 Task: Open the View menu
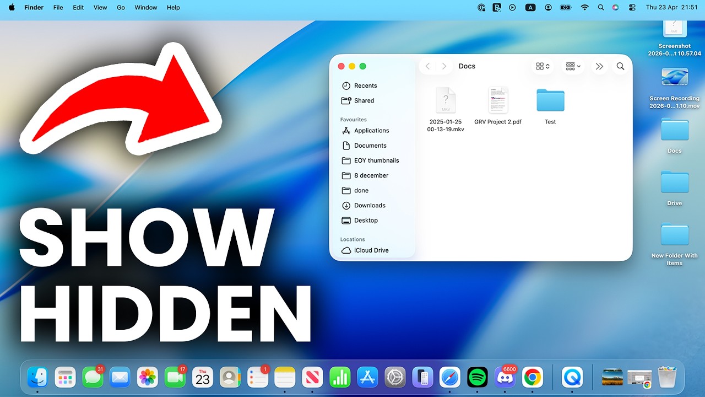(100, 8)
